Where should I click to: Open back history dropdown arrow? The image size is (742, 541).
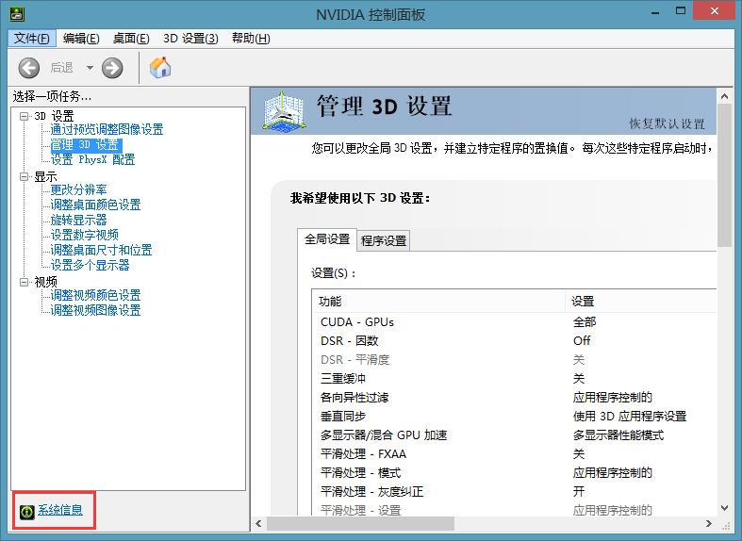coord(90,68)
